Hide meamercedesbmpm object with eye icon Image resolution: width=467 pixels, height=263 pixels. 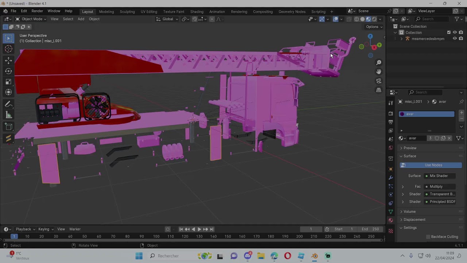pos(455,39)
